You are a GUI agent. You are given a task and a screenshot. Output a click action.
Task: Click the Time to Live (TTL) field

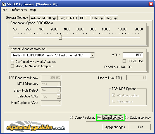(x=137, y=78)
